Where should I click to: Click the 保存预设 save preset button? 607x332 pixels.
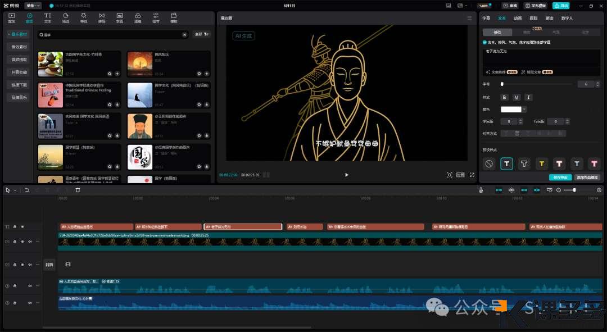pos(560,177)
